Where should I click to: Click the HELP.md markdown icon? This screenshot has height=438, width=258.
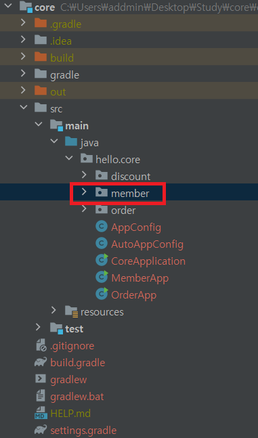pos(41,412)
